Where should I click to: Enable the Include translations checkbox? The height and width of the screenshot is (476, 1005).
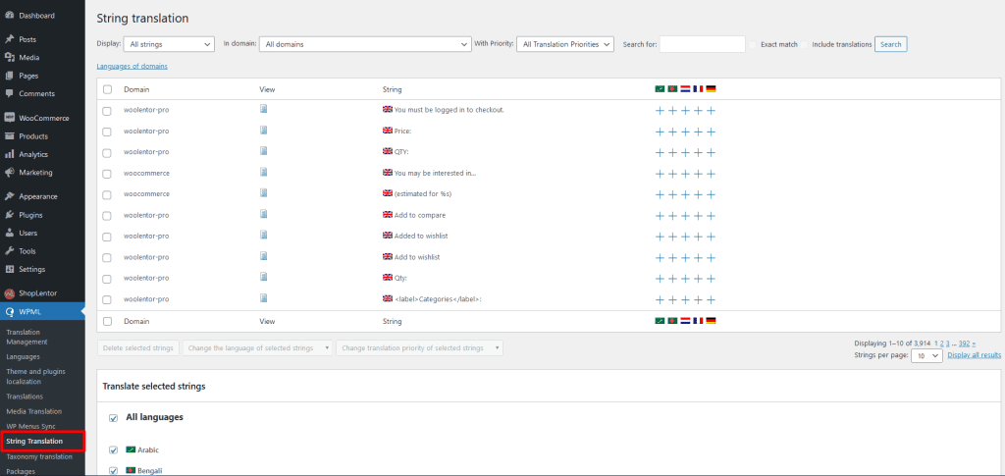point(804,44)
